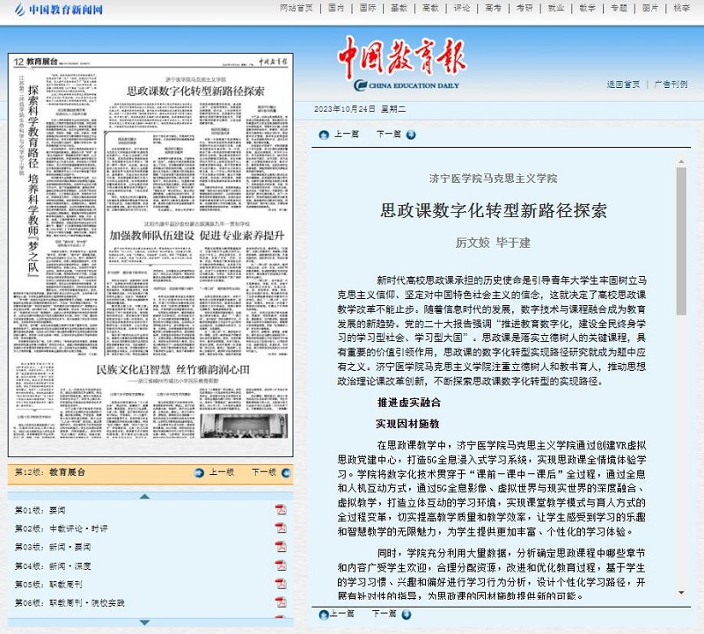Image resolution: width=704 pixels, height=634 pixels.
Task: Click the top 下一篇 down-arrow icon
Action: click(x=411, y=135)
